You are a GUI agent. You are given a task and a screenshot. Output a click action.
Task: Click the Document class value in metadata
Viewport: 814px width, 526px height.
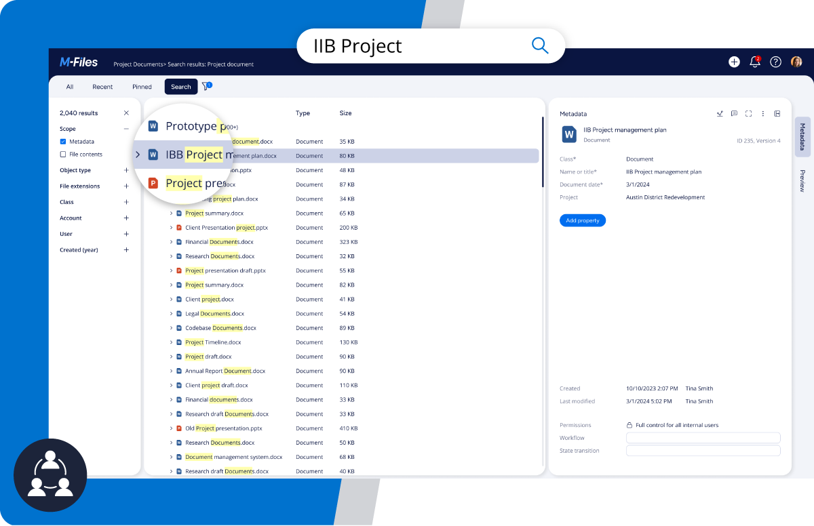pyautogui.click(x=640, y=159)
